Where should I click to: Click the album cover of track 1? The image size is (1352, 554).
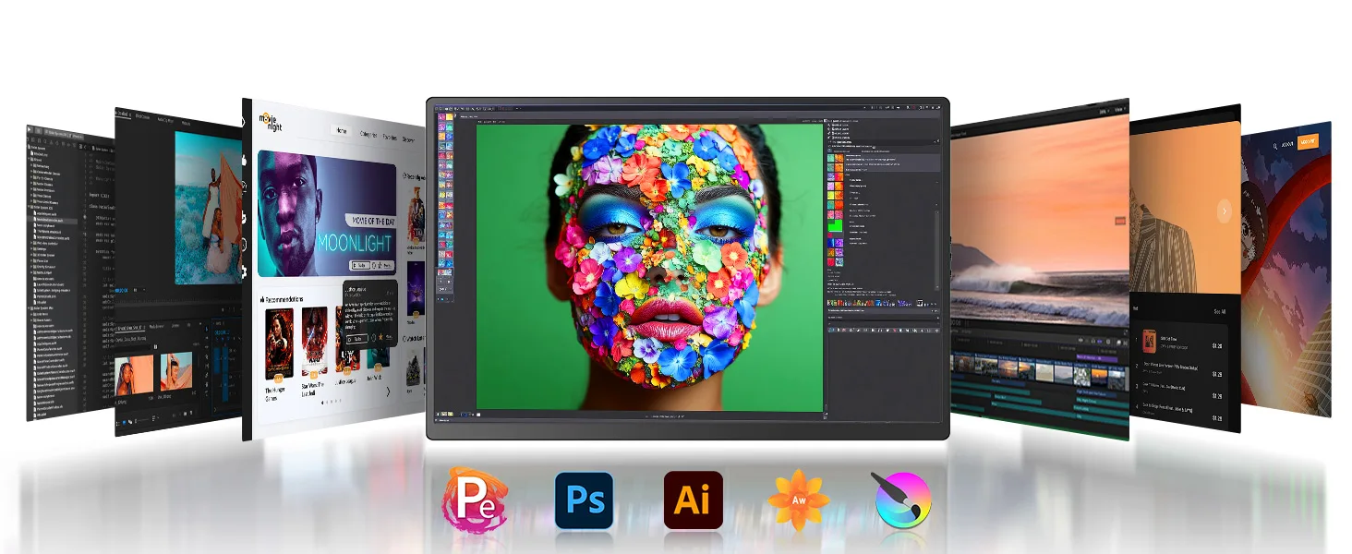(1150, 341)
